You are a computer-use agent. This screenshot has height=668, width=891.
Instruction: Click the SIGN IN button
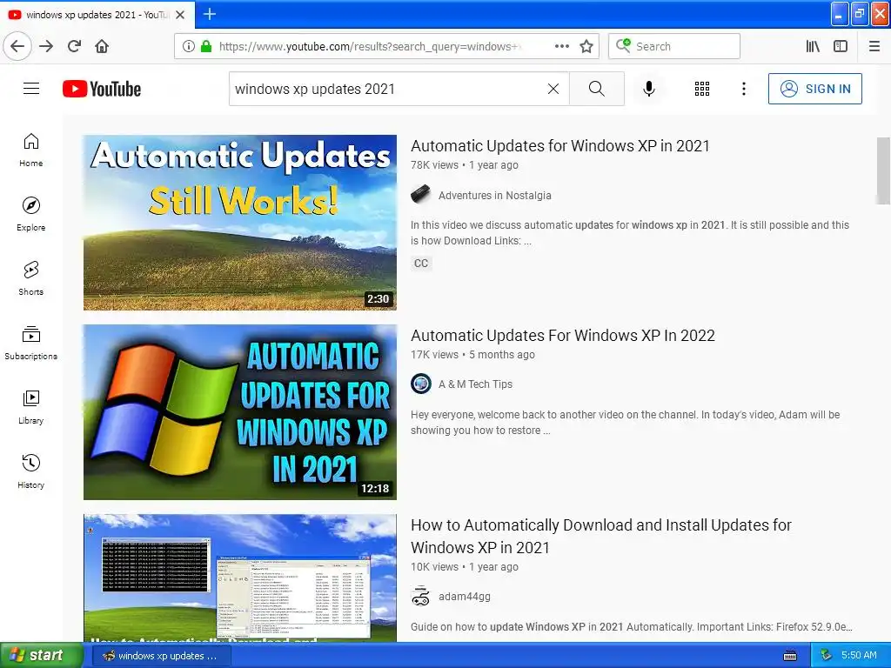coord(814,89)
